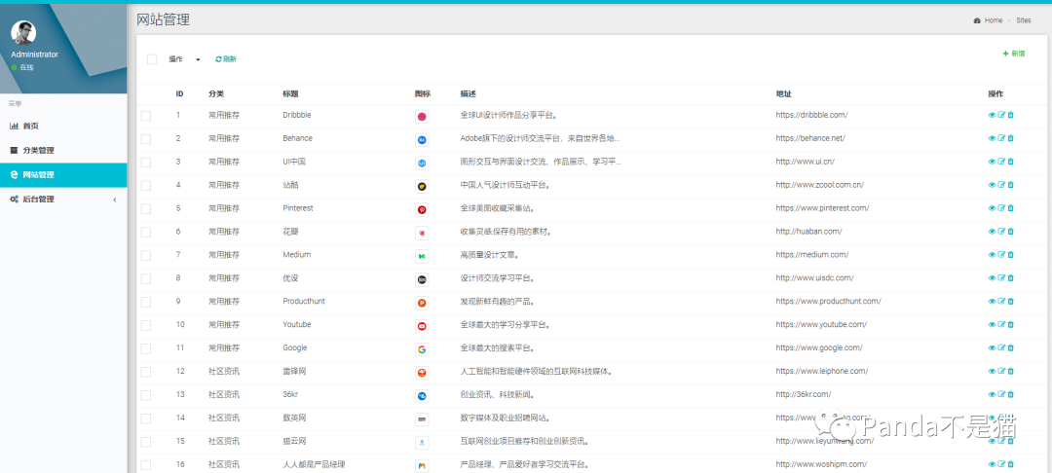View the 雷锋网 row details
The width and height of the screenshot is (1052, 473).
992,371
